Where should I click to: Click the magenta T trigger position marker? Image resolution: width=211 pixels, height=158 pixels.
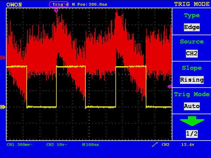[x=56, y=10]
